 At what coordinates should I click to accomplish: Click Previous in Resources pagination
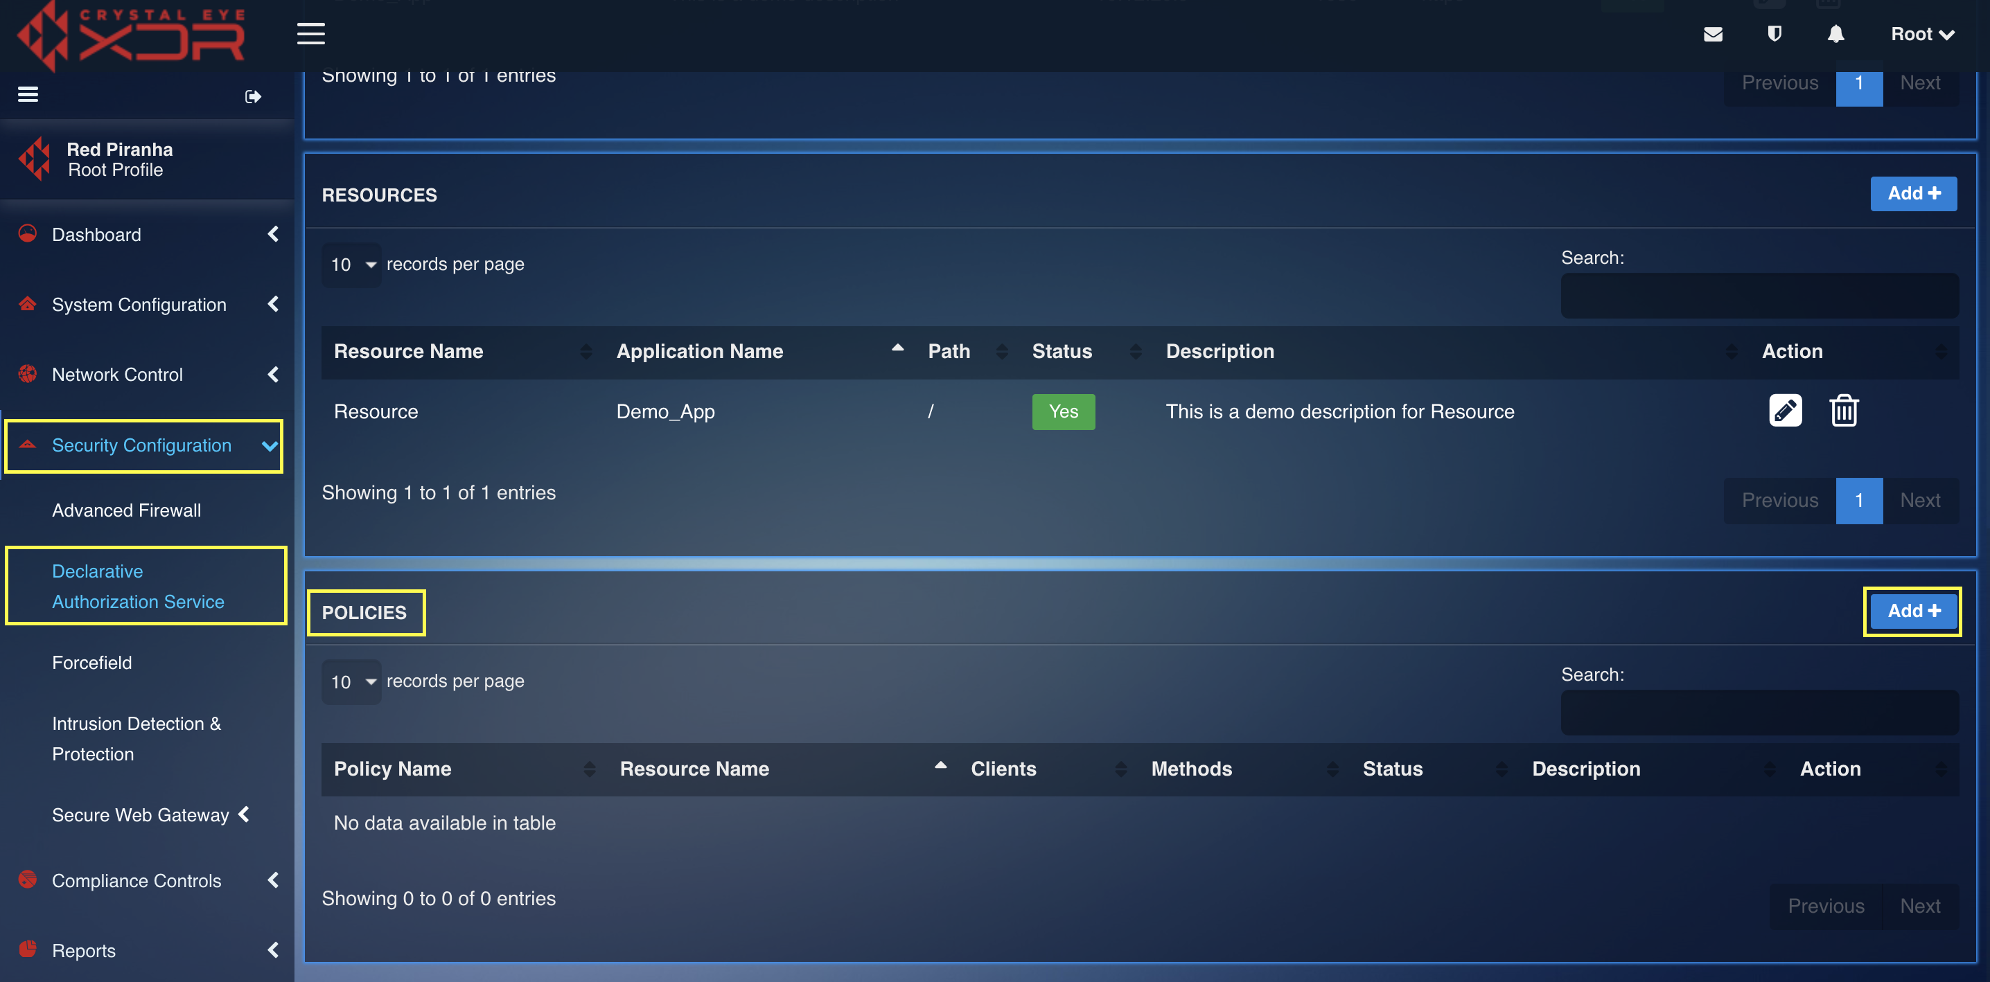coord(1780,500)
